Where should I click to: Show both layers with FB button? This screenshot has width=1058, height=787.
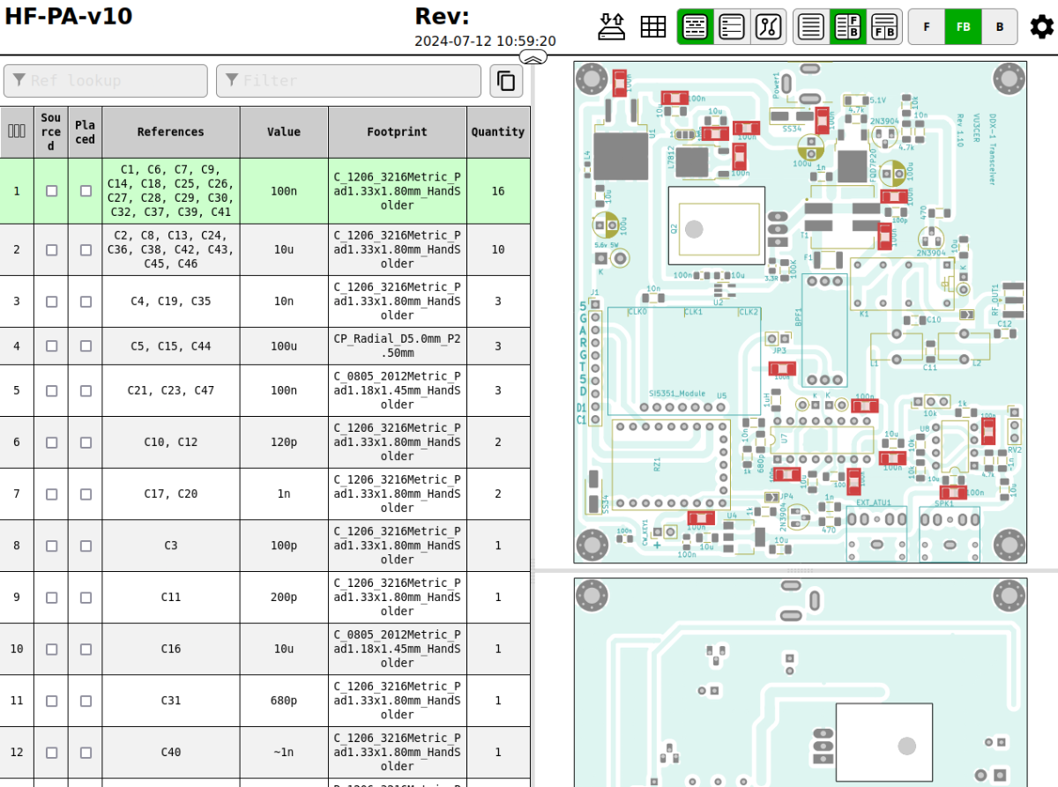(x=963, y=26)
